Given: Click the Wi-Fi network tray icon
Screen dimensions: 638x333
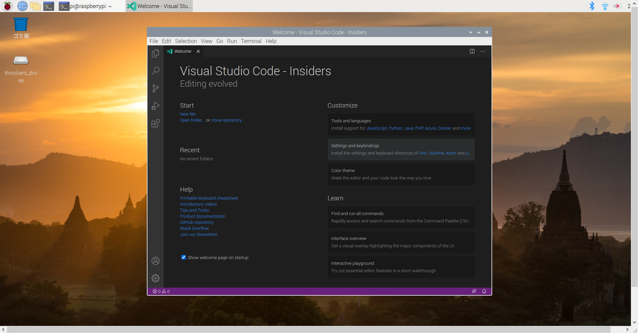Looking at the screenshot, I should click(x=605, y=6).
